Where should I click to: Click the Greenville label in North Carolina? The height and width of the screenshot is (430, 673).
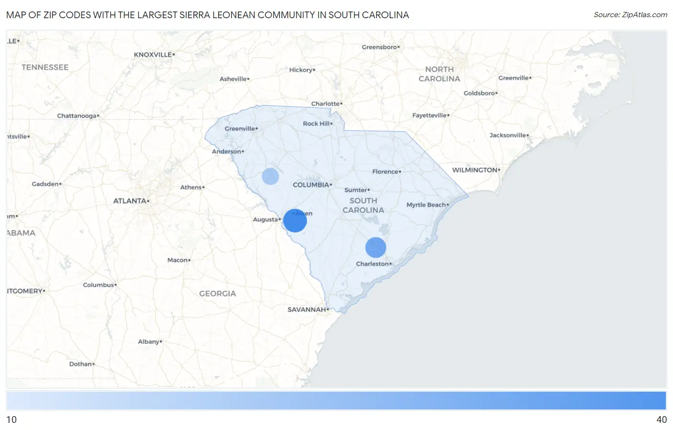[514, 78]
